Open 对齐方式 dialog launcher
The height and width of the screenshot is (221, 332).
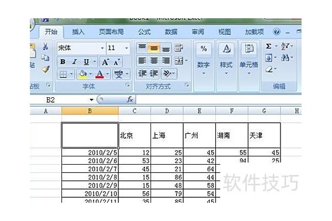tap(187, 85)
